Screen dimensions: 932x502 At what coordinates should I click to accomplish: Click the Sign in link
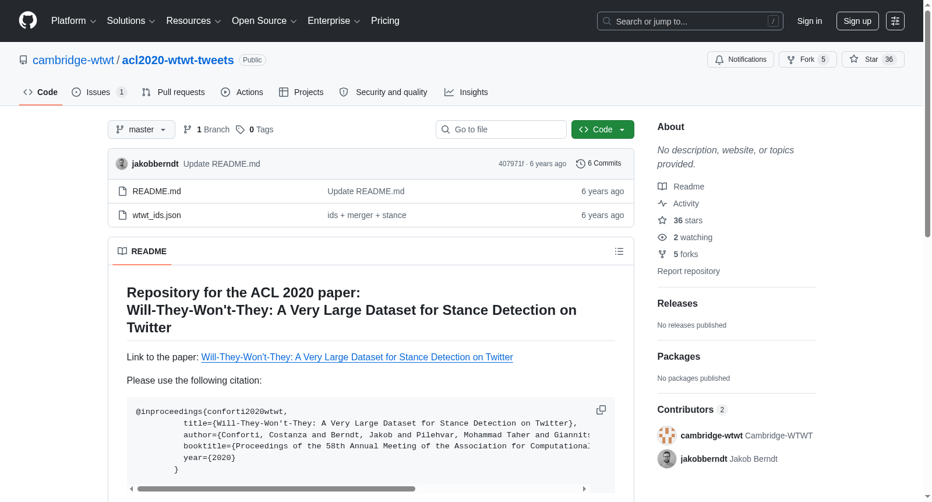coord(810,21)
